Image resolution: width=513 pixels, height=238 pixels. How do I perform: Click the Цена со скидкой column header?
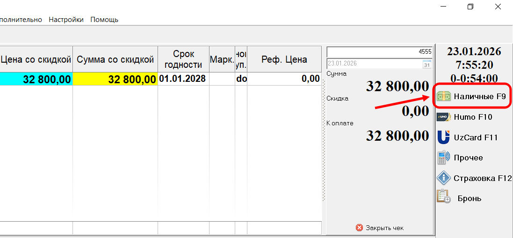36,59
